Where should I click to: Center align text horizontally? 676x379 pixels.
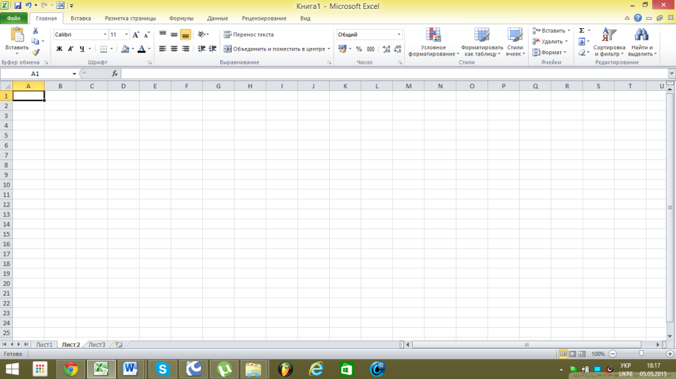point(174,49)
